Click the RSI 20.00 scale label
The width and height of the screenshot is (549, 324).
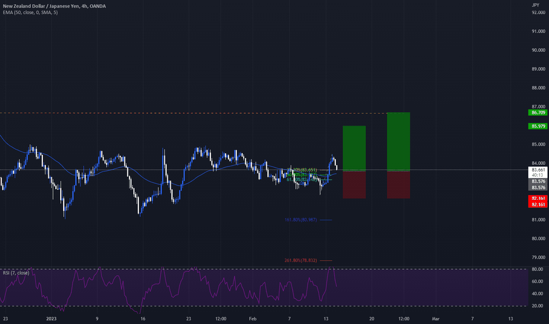click(537, 306)
